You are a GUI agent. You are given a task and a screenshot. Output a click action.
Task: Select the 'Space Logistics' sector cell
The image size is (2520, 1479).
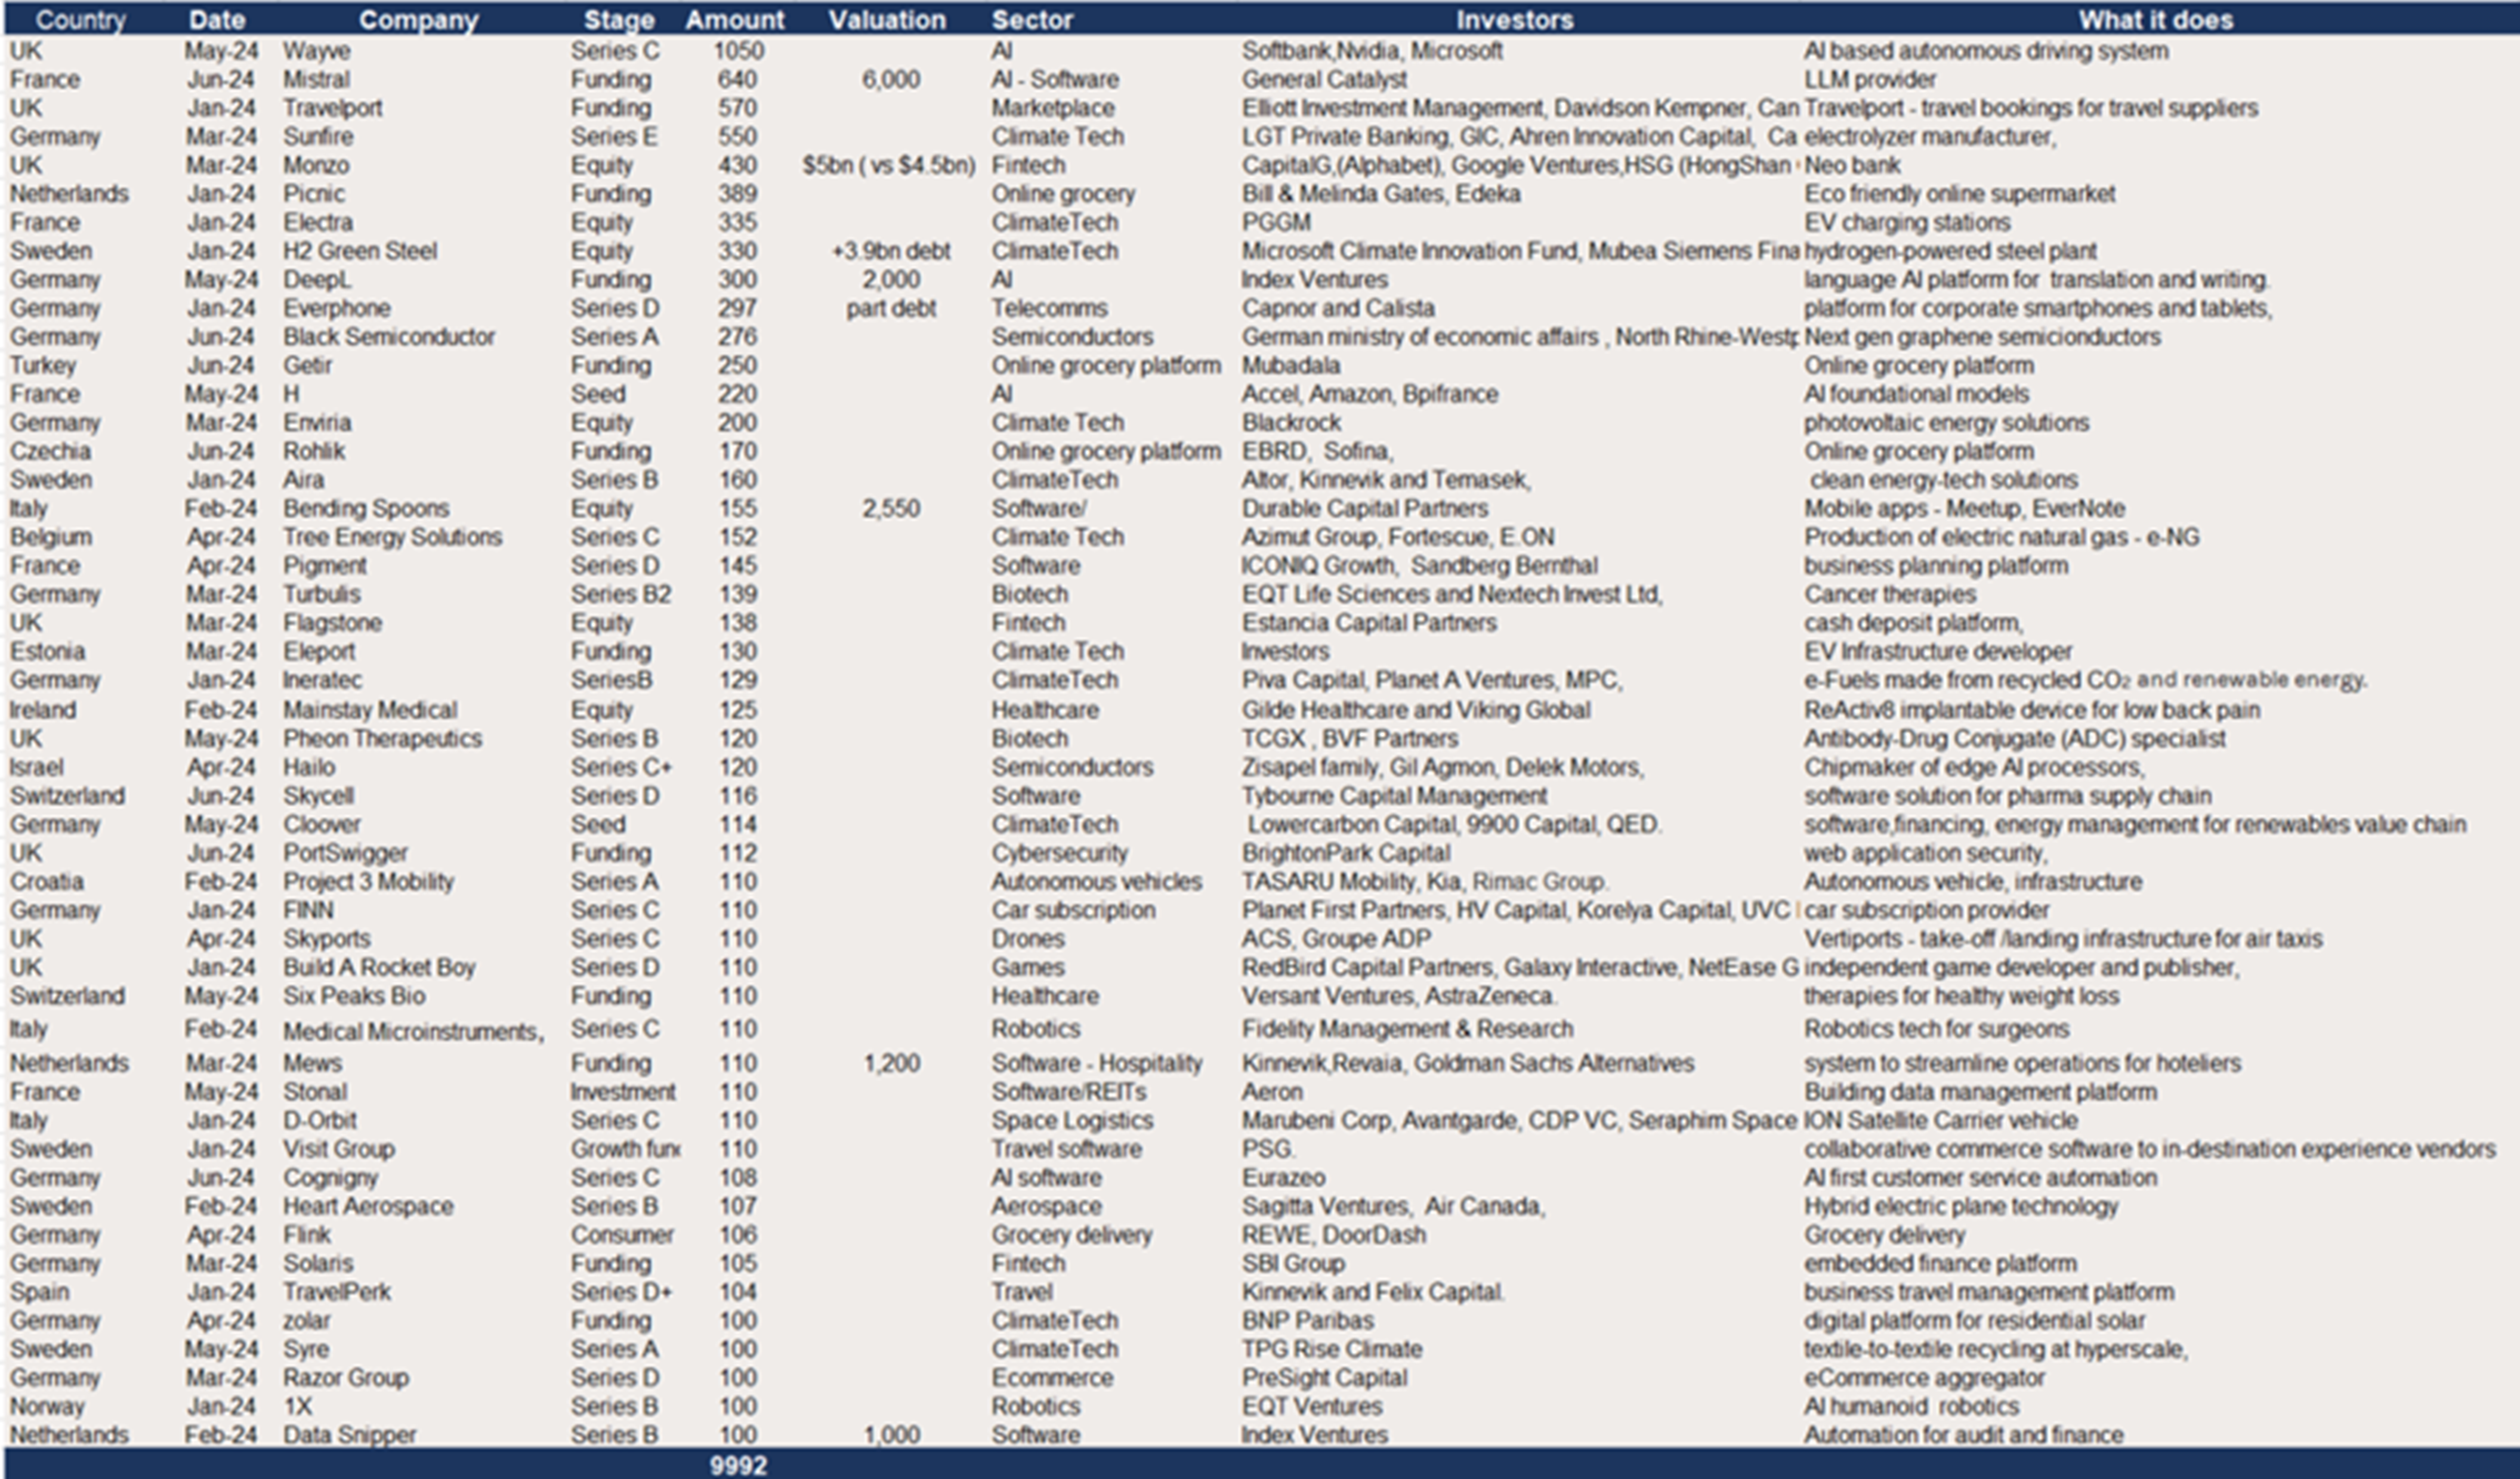1072,1121
